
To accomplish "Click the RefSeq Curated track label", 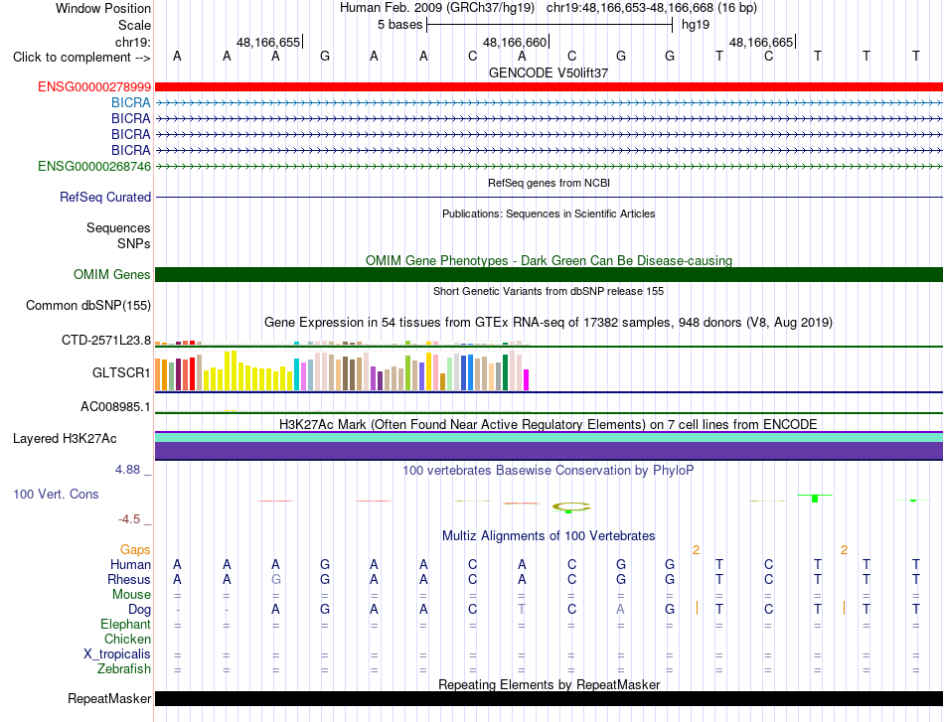I will click(x=105, y=197).
